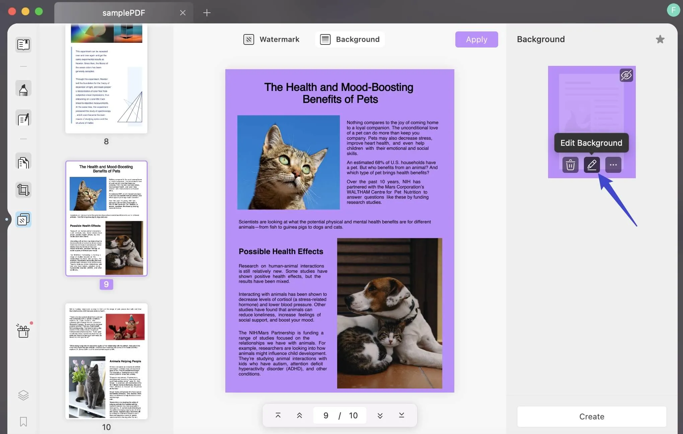Expand more options on background template
Image resolution: width=683 pixels, height=434 pixels.
pyautogui.click(x=613, y=165)
